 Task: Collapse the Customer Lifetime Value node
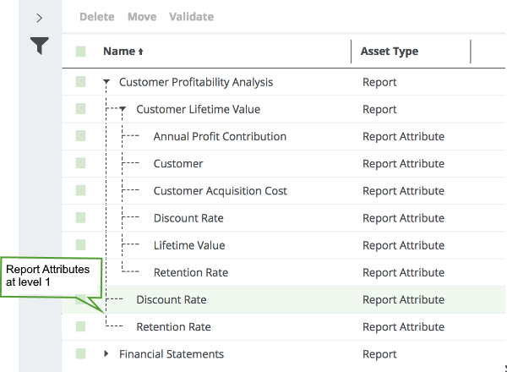[x=123, y=110]
